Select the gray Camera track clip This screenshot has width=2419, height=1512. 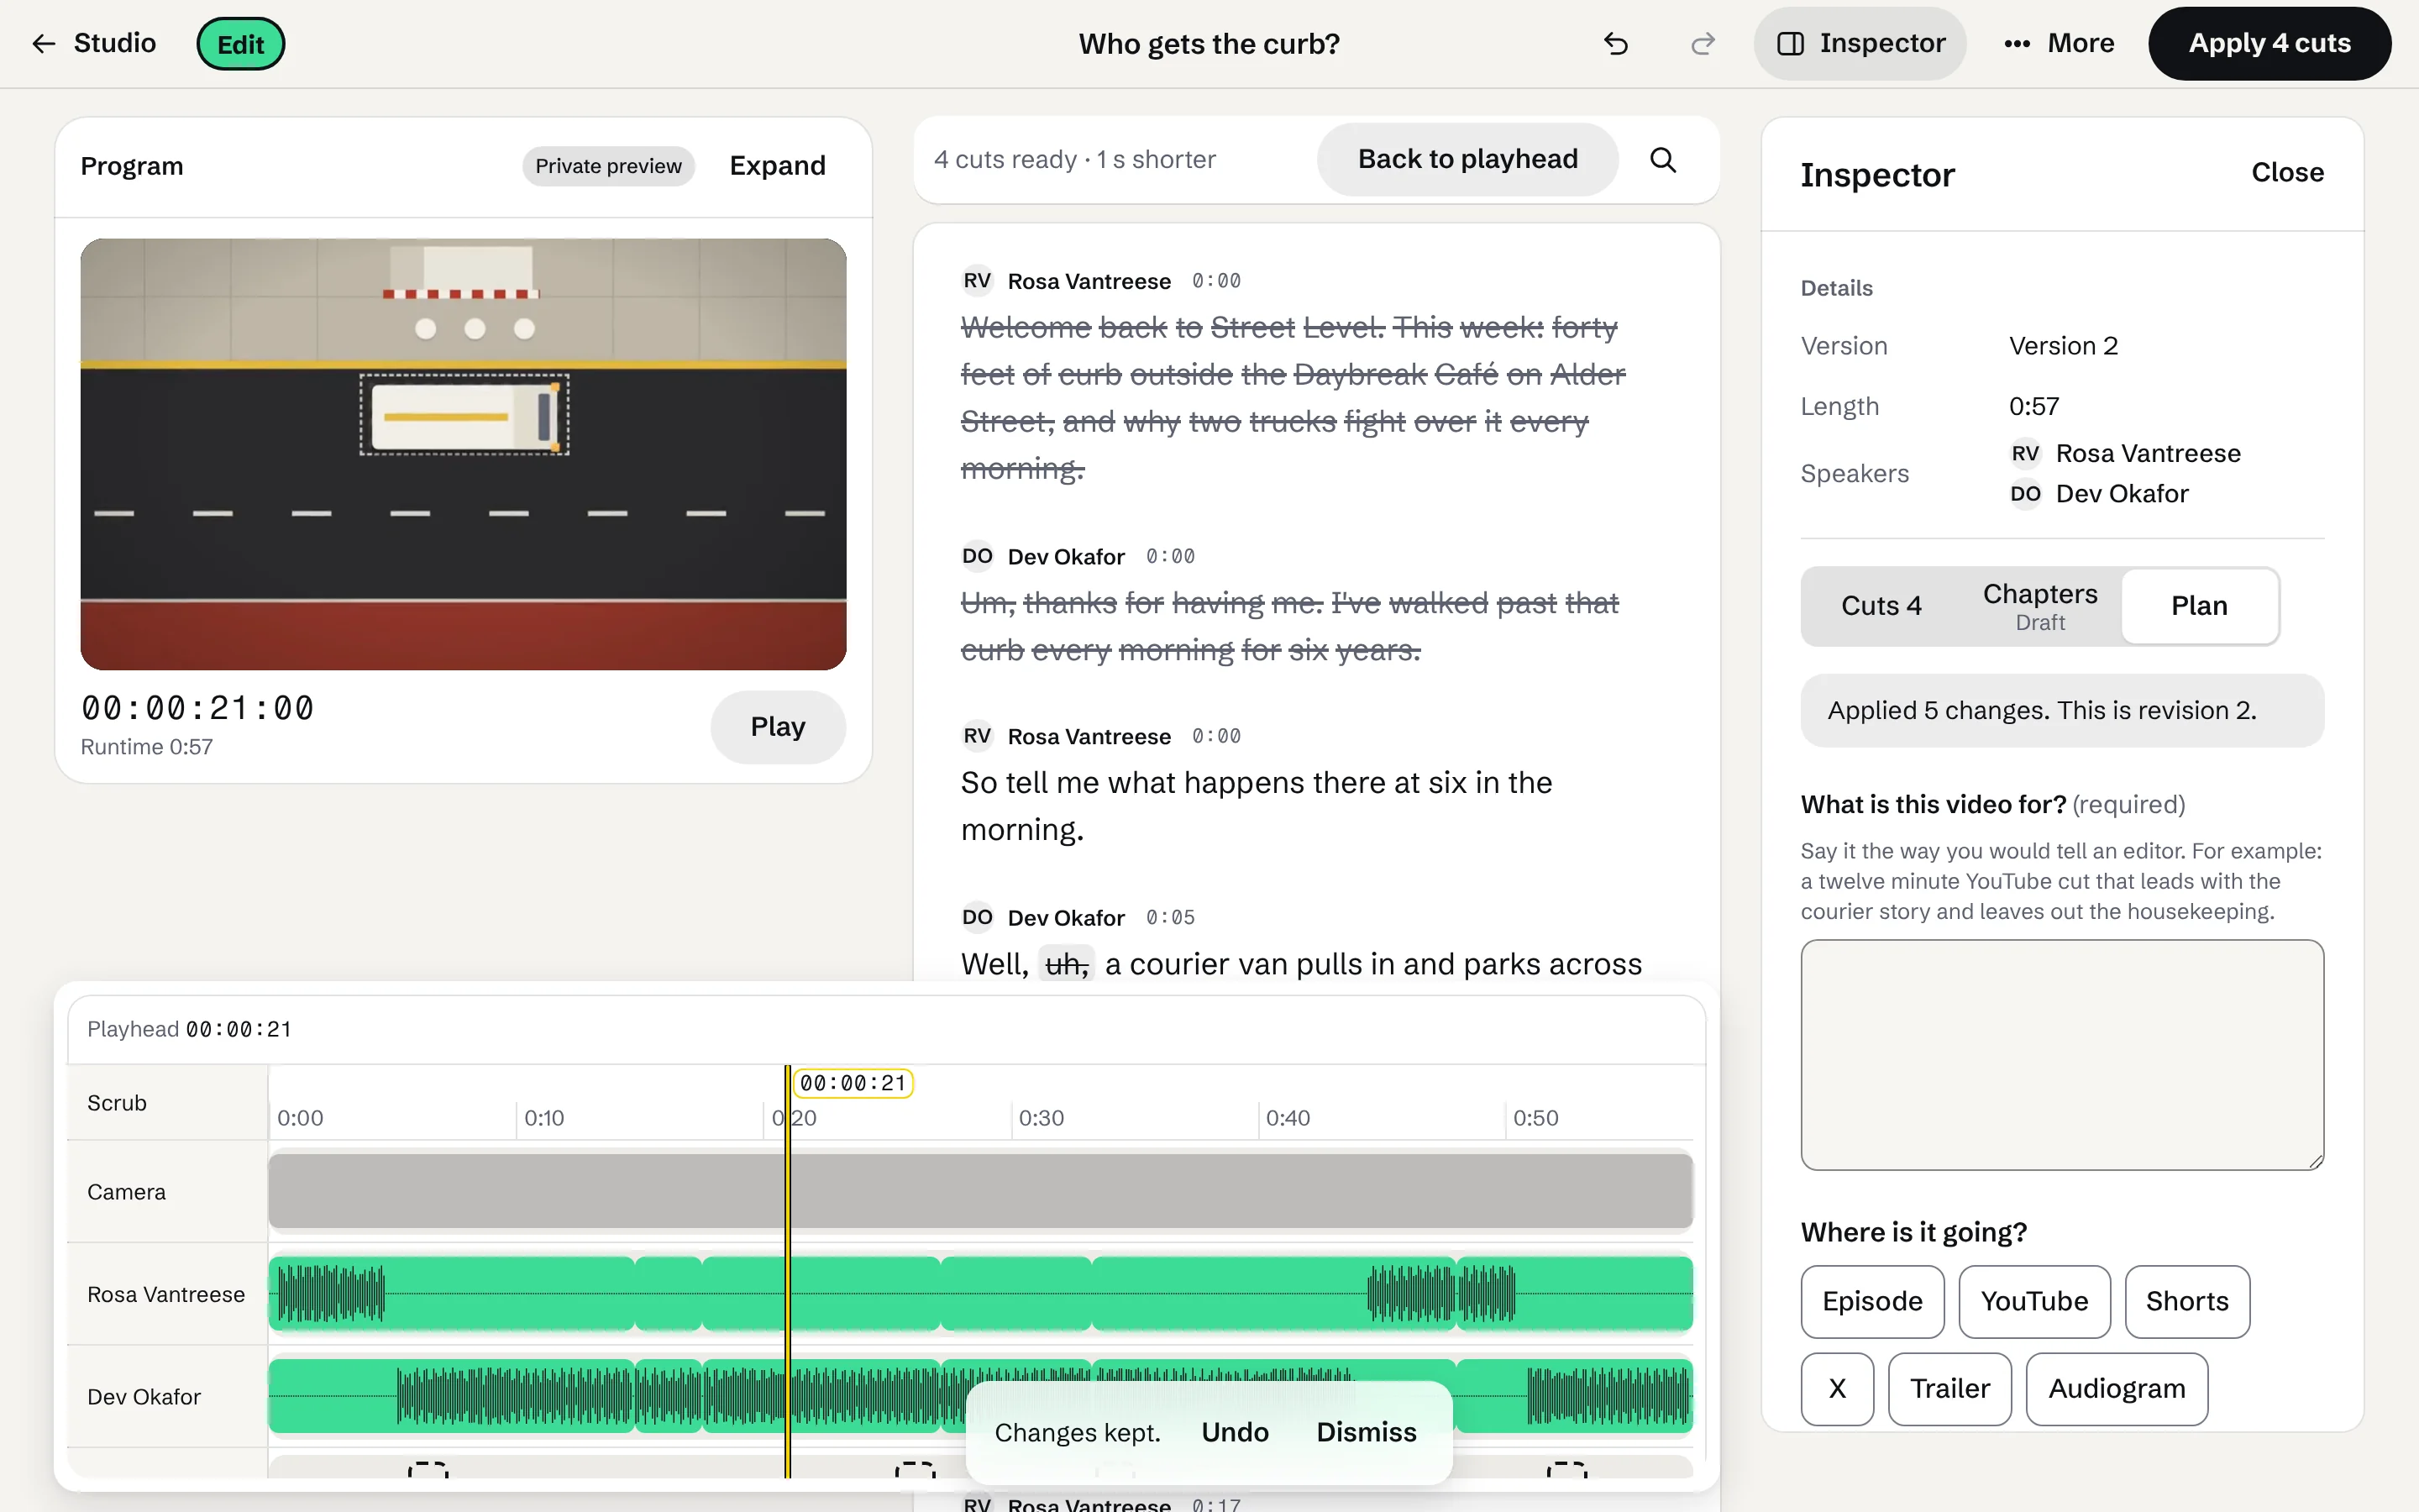coord(979,1191)
